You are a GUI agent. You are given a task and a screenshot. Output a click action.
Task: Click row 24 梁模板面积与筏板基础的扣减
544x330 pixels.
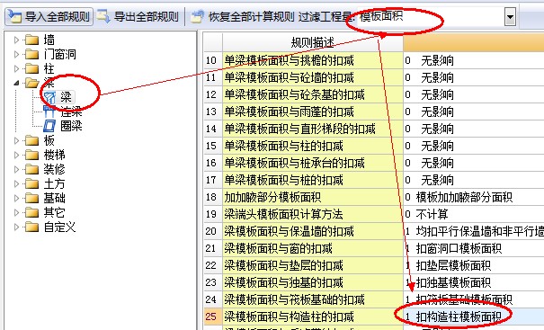313,299
